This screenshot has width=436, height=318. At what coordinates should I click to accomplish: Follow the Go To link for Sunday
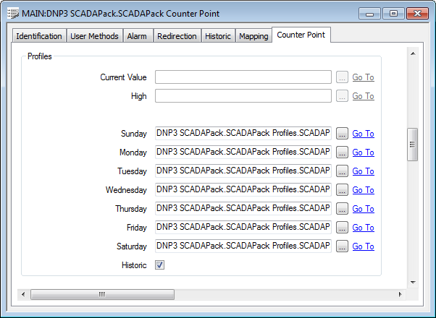tap(363, 134)
